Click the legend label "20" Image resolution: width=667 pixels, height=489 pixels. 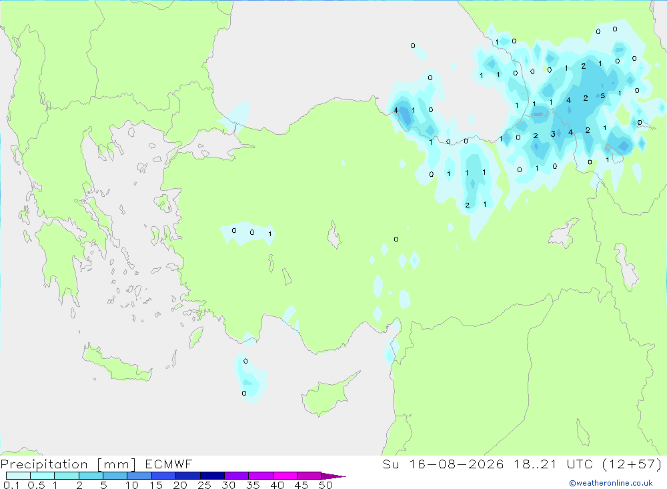180,485
